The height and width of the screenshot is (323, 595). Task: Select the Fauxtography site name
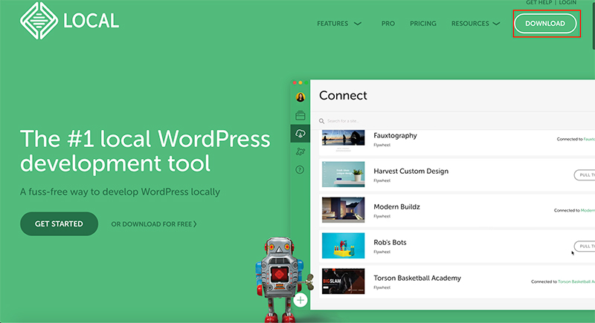click(x=395, y=136)
